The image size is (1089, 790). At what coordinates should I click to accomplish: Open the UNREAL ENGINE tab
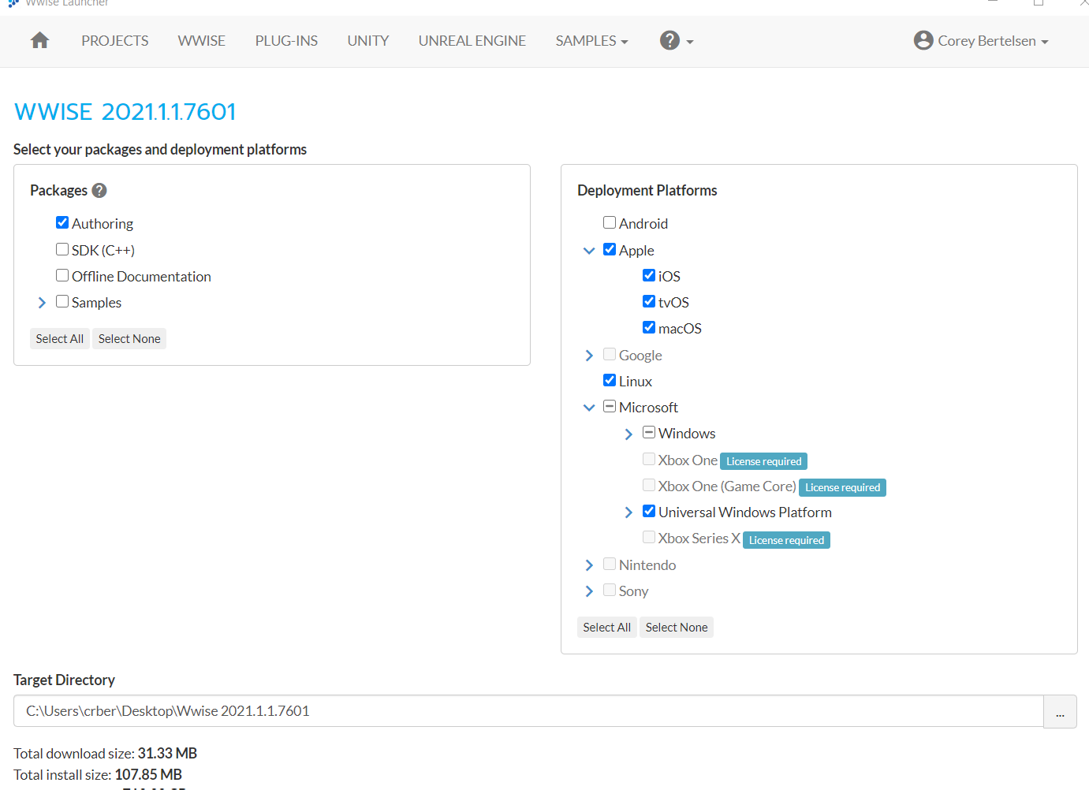coord(472,41)
